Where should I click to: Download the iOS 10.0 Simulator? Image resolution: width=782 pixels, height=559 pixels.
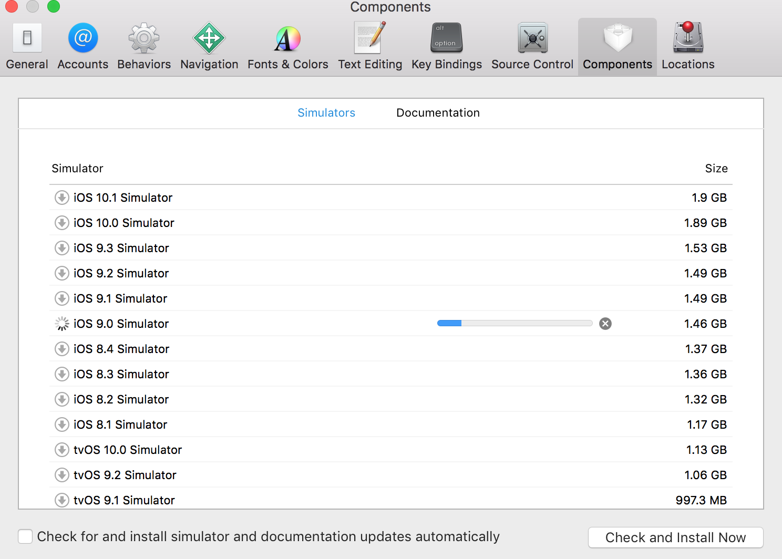[x=62, y=223]
